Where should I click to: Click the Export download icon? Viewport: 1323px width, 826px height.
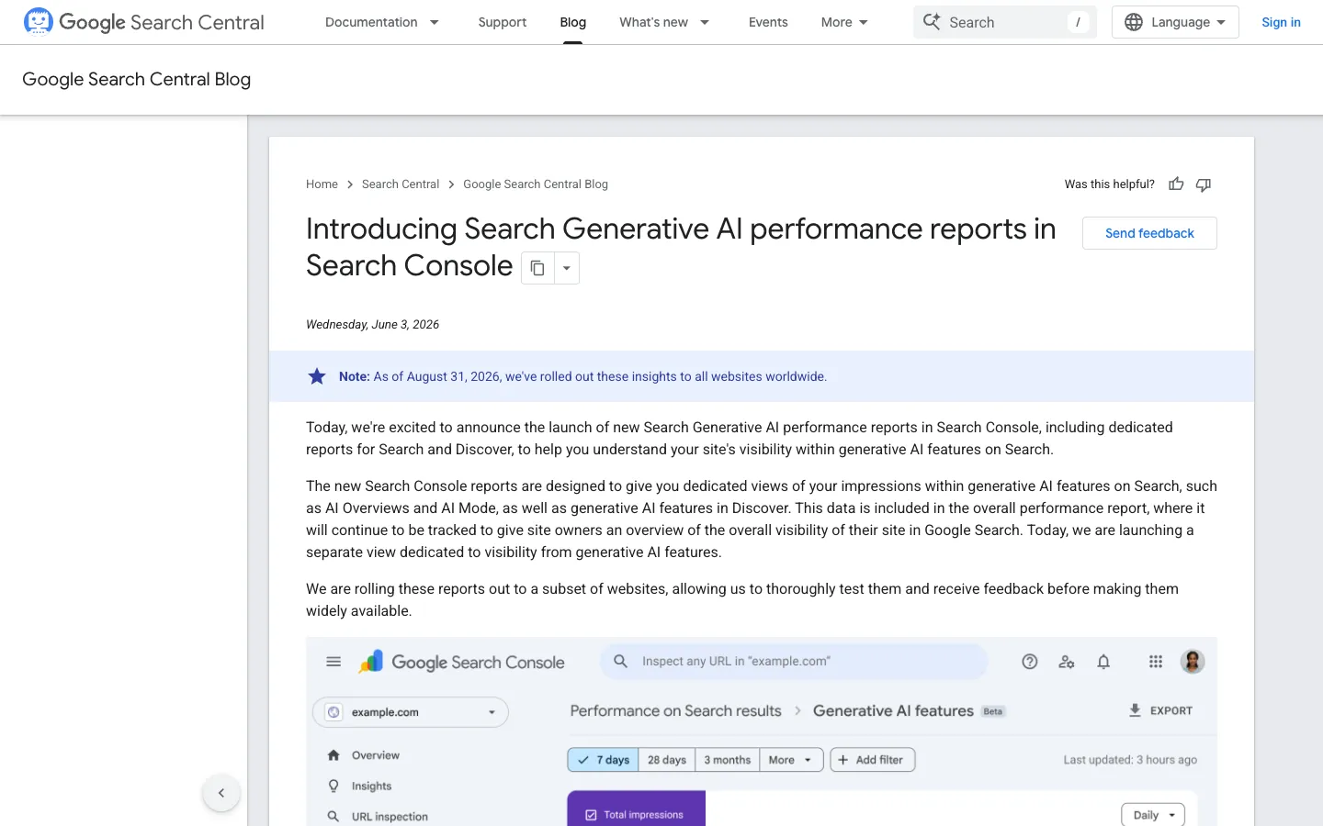click(1135, 710)
